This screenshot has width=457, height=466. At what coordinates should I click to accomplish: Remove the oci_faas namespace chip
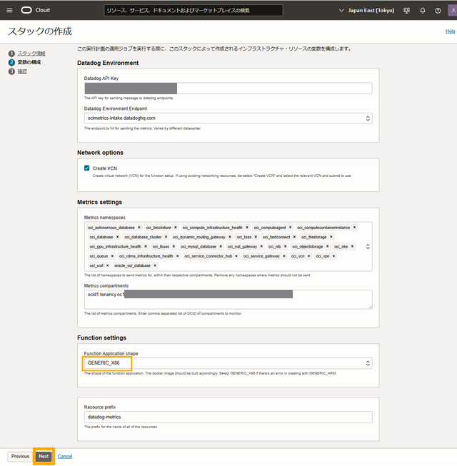[256, 237]
